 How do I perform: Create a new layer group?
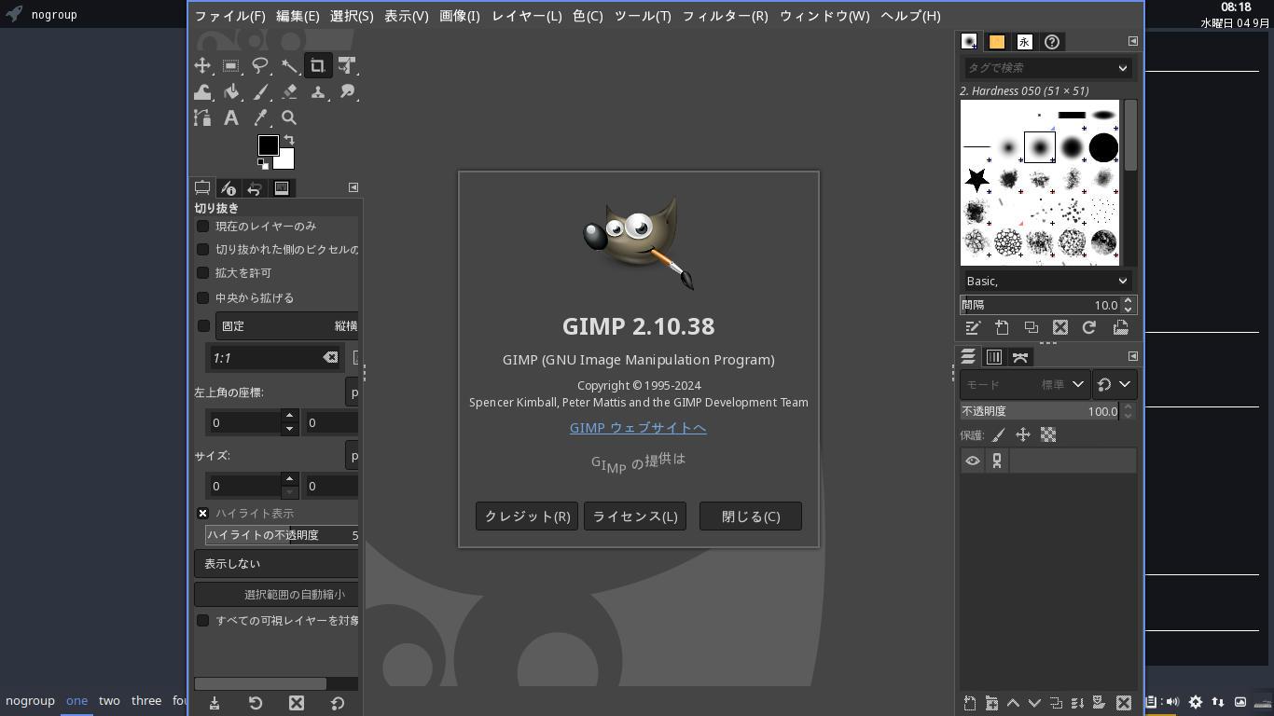[991, 703]
